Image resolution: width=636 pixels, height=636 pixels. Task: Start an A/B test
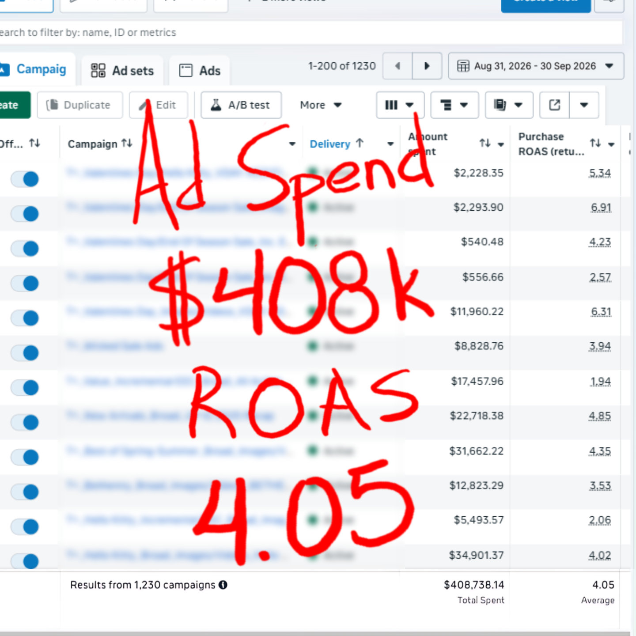tap(241, 105)
